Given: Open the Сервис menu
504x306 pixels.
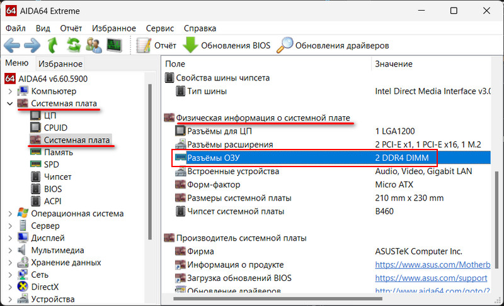Looking at the screenshot, I should [160, 28].
